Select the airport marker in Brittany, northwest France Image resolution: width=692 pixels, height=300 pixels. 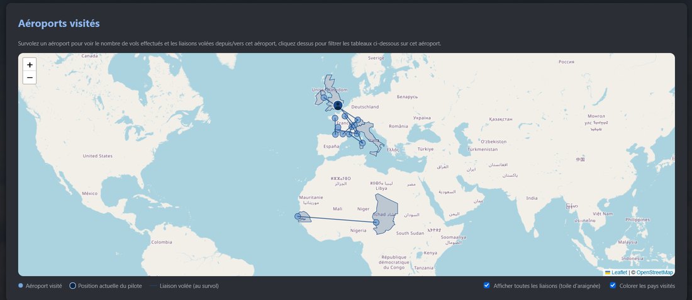tap(335, 118)
